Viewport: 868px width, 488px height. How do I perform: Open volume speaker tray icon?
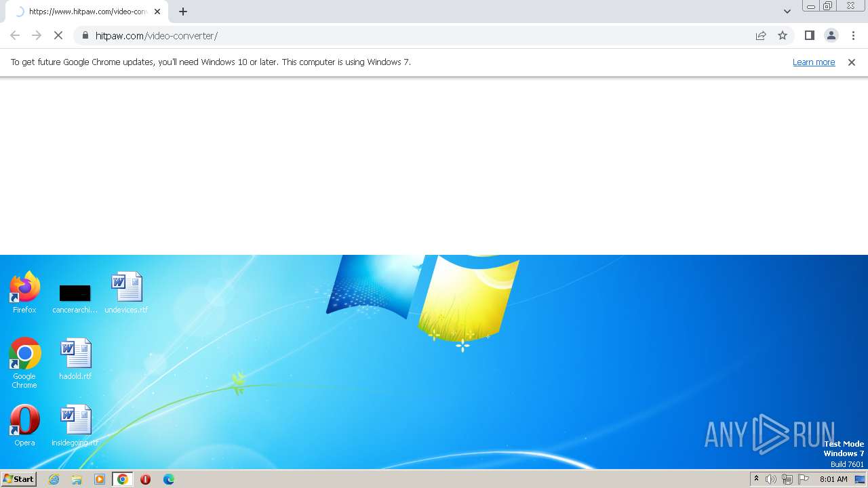click(771, 479)
